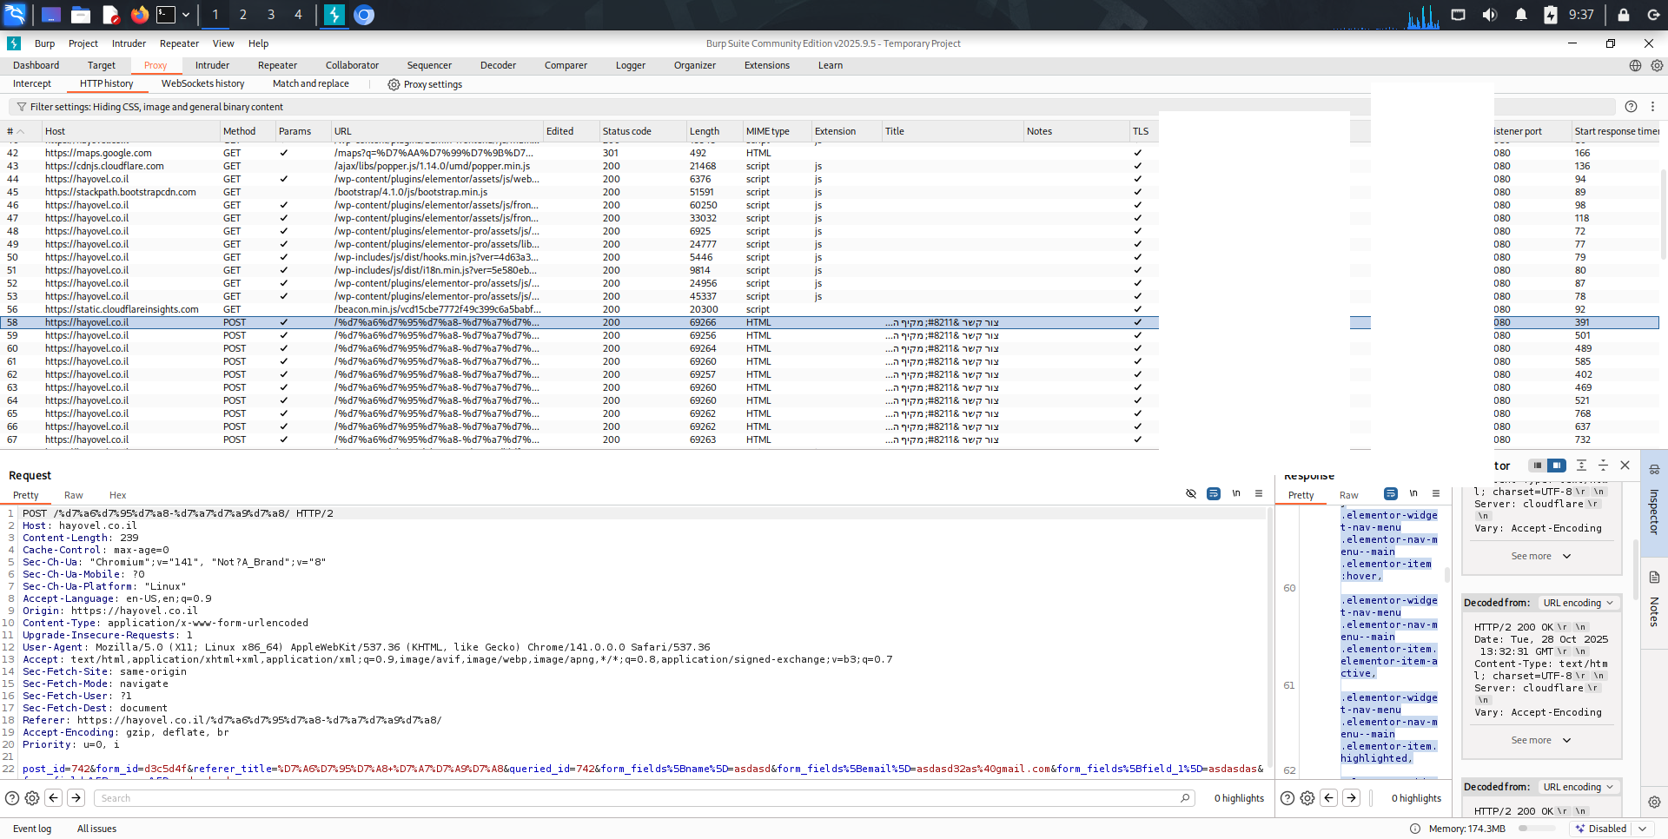Open Firefox from the top panel
Screen dimensions: 1668x839
click(139, 15)
